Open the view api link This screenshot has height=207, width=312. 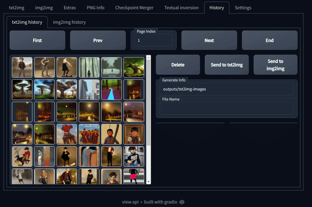[130, 202]
